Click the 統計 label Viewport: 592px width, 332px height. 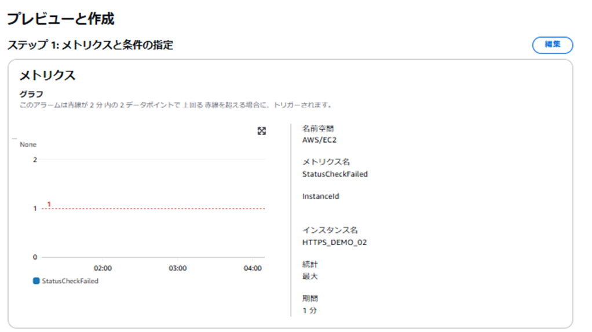(309, 264)
